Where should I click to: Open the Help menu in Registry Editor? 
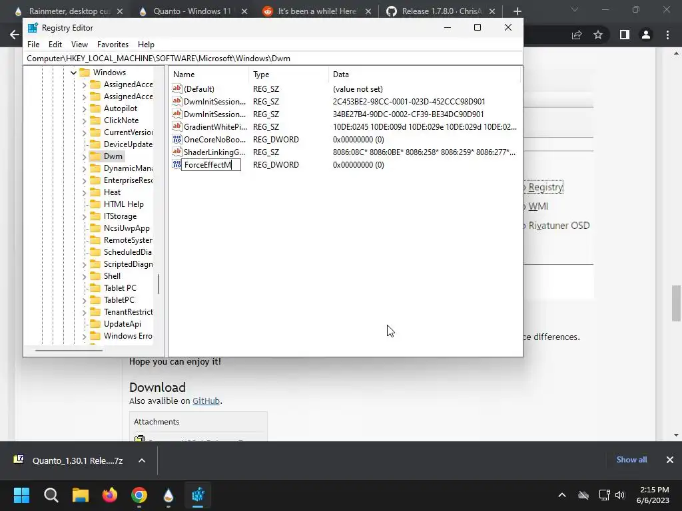146,45
